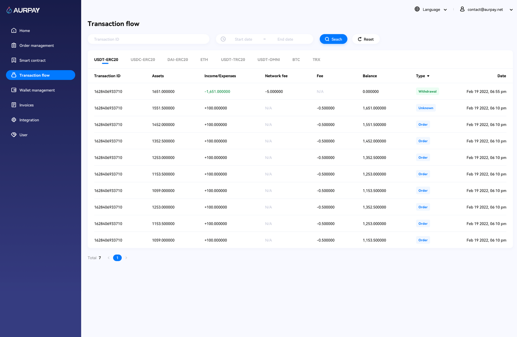Screen dimensions: 517x337
Task: Switch to the USDC-ERC20 tab
Action: (x=143, y=60)
